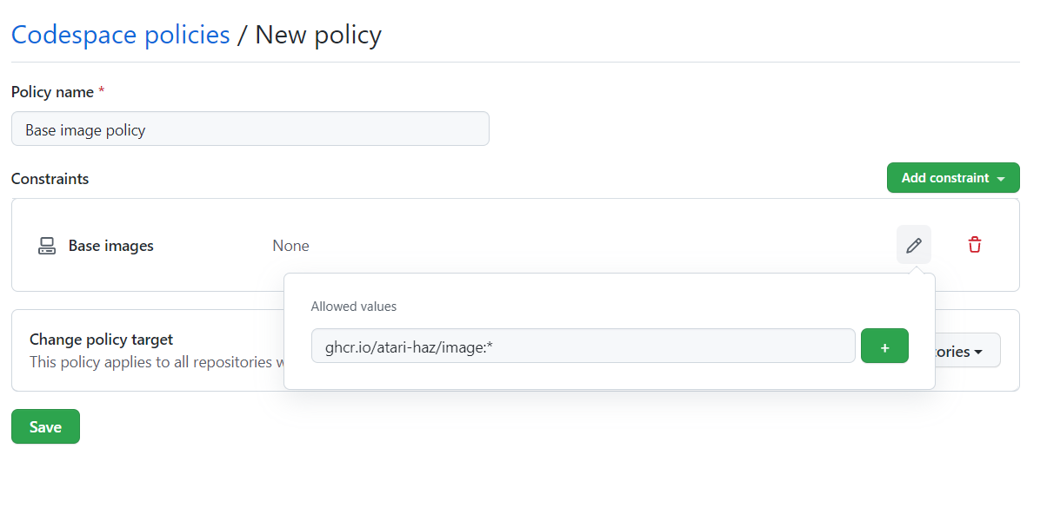The width and height of the screenshot is (1047, 508).
Task: Focus the Policy name input field
Action: [250, 128]
